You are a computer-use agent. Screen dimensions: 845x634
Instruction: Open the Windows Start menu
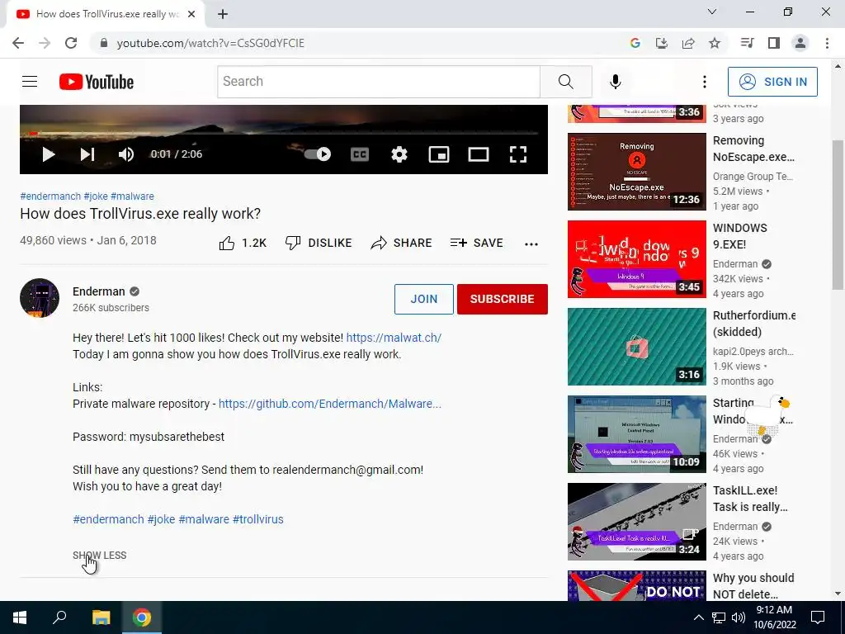point(20,617)
